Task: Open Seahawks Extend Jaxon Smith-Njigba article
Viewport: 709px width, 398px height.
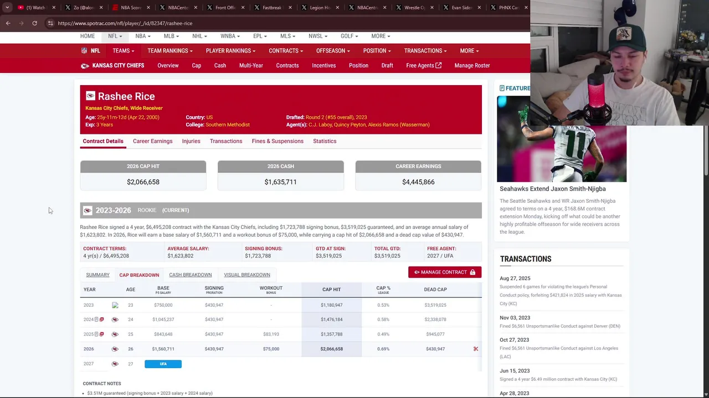Action: coord(552,189)
